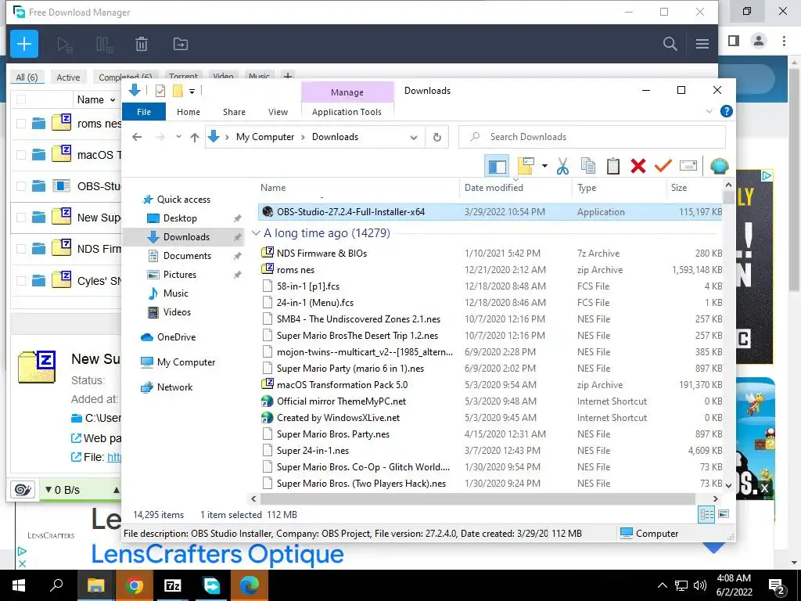Click the shell icon in Explorer toolbar
The height and width of the screenshot is (601, 801).
coord(720,166)
